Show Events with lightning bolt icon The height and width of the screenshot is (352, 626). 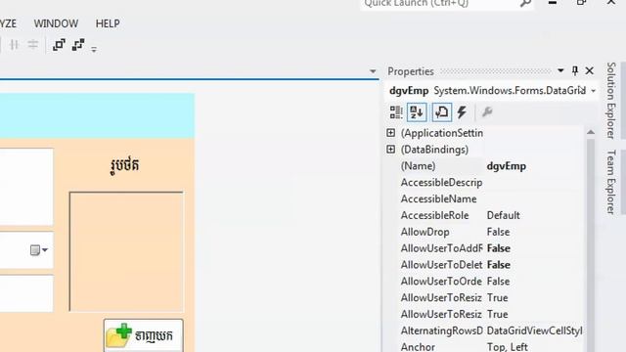tap(462, 112)
